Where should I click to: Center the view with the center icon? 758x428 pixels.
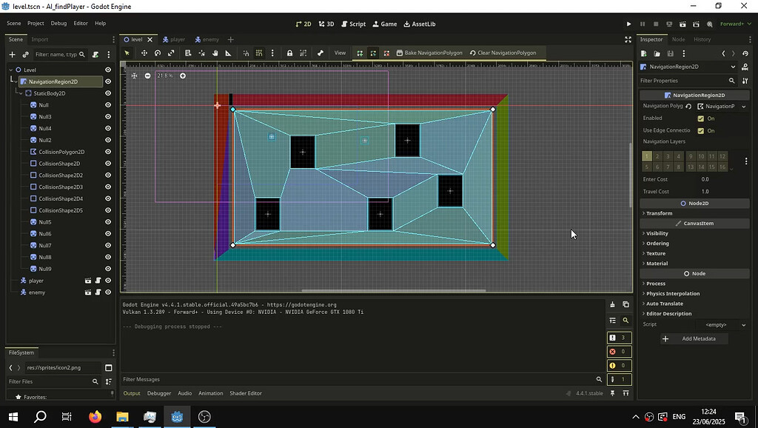135,76
